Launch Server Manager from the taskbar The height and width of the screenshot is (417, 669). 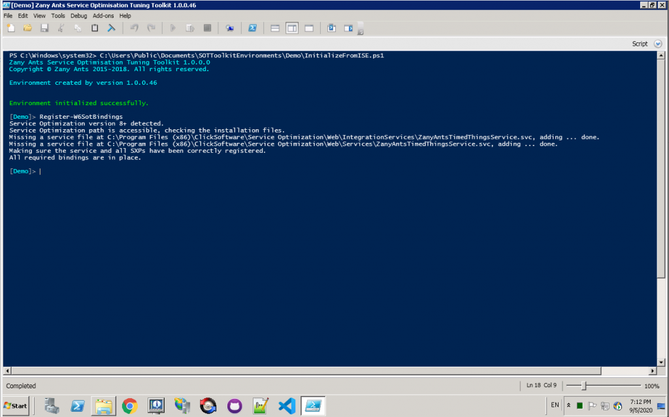52,405
